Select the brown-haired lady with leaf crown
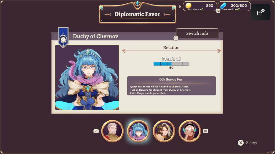The image size is (275, 154). [164, 131]
